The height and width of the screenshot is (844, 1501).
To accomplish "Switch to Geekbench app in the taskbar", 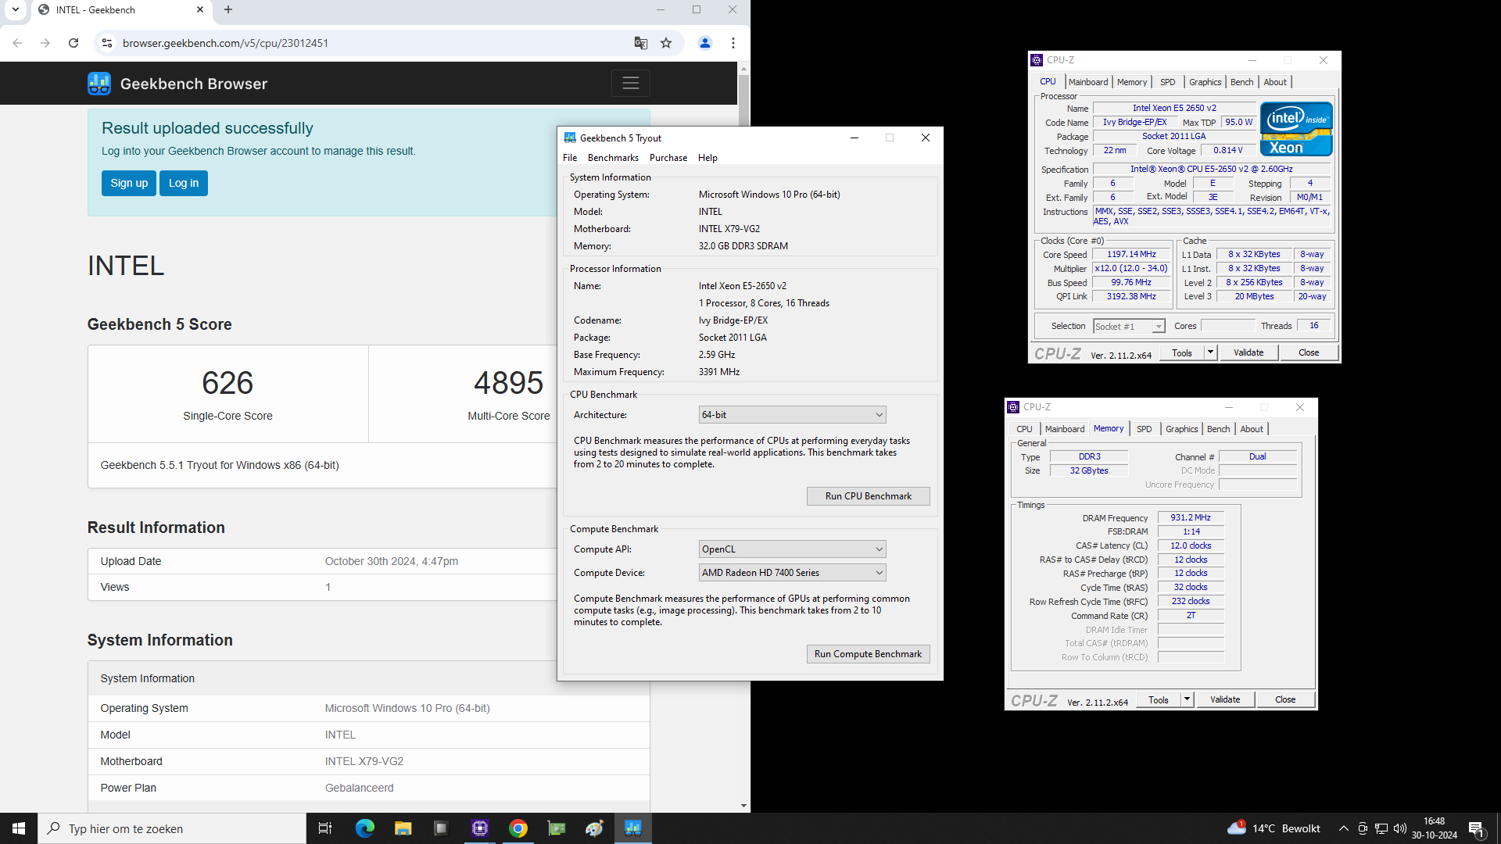I will (x=633, y=828).
